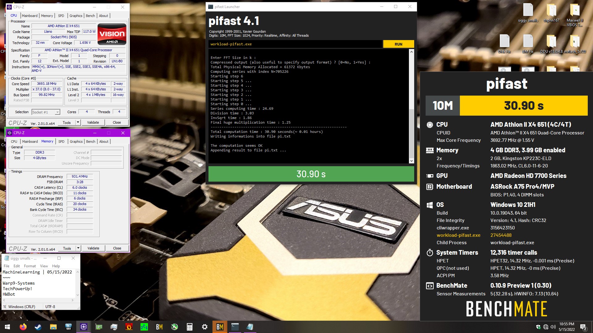Click the CAS# Latency value 6.0 clocks

80,187
